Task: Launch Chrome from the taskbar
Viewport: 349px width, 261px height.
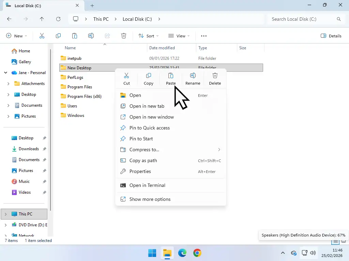Action: click(x=197, y=253)
